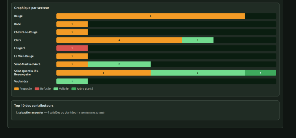The width and height of the screenshot is (296, 138).
Task: Click the Proposée orange legend swatch
Action: 16,89
